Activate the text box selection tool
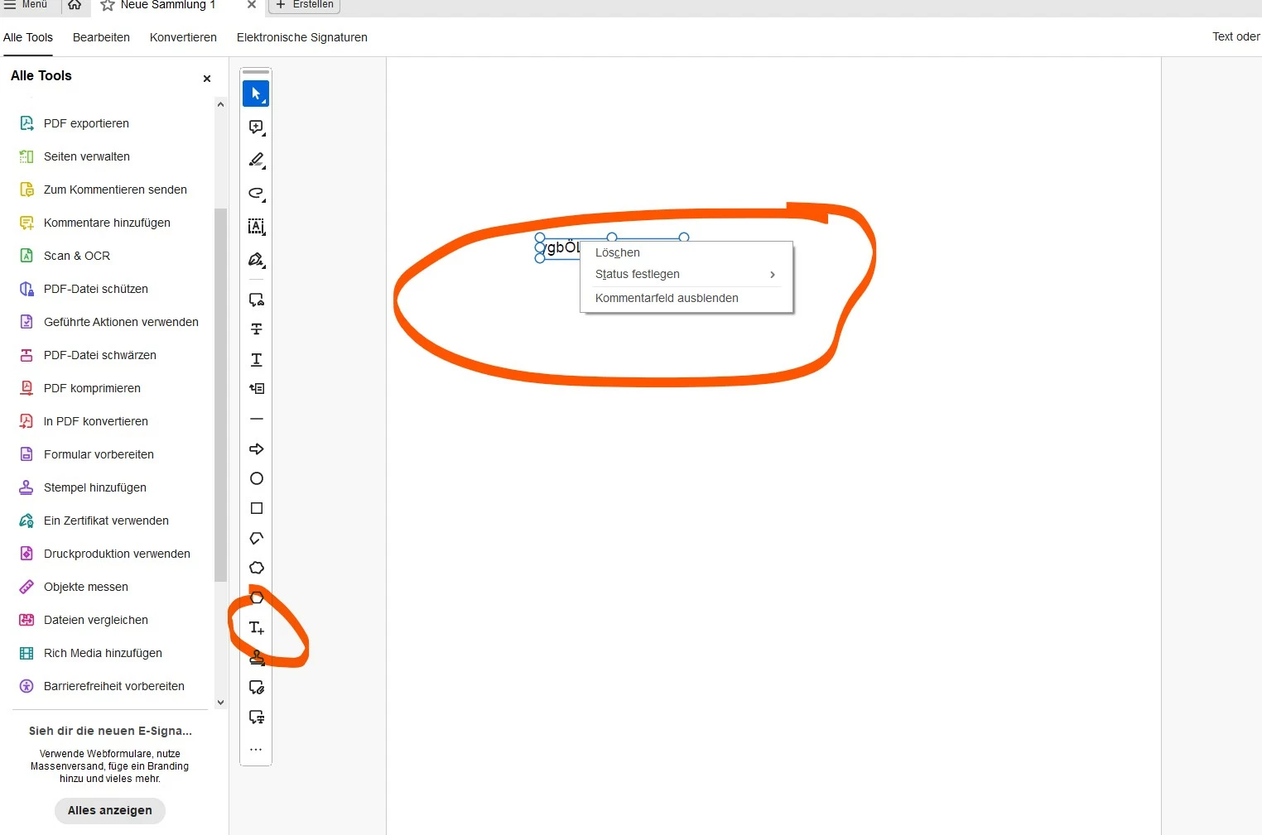Viewport: 1262px width, 835px height. tap(256, 227)
